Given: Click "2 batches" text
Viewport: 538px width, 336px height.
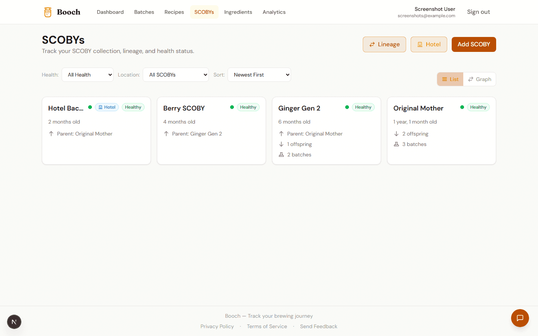Looking at the screenshot, I should tap(299, 155).
